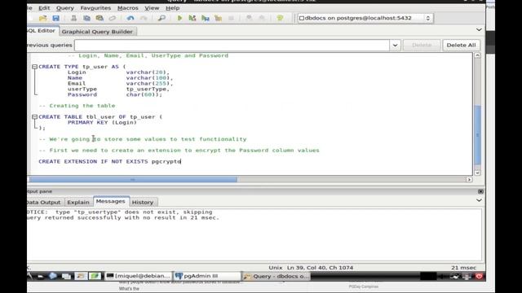Image resolution: width=522 pixels, height=293 pixels.
Task: Open the View menu
Action: click(152, 8)
